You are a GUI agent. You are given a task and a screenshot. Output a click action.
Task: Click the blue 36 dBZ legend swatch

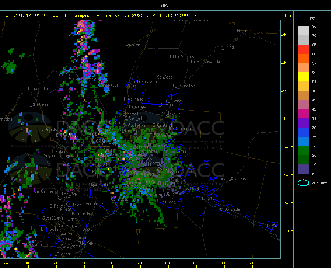(303, 132)
